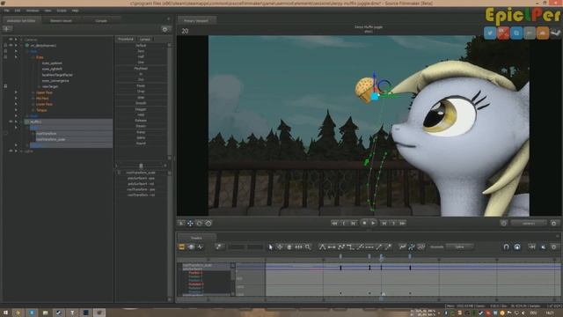563x317 pixels.
Task: Toggle visibility eye for the pony model row
Action: click(x=11, y=46)
